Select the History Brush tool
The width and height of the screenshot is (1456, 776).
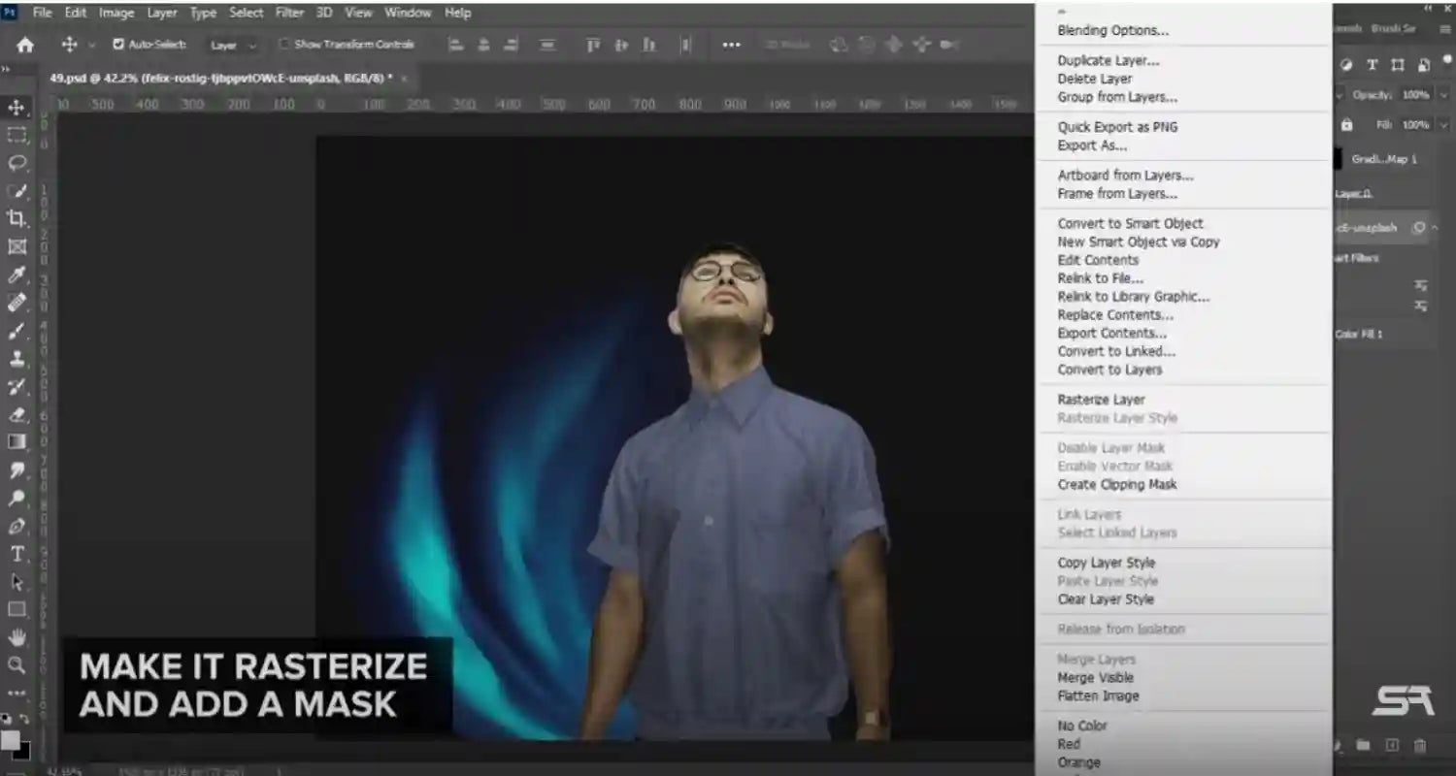point(17,386)
